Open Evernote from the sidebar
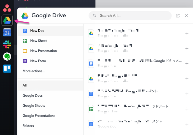The image size is (193, 135). [x=7, y=57]
